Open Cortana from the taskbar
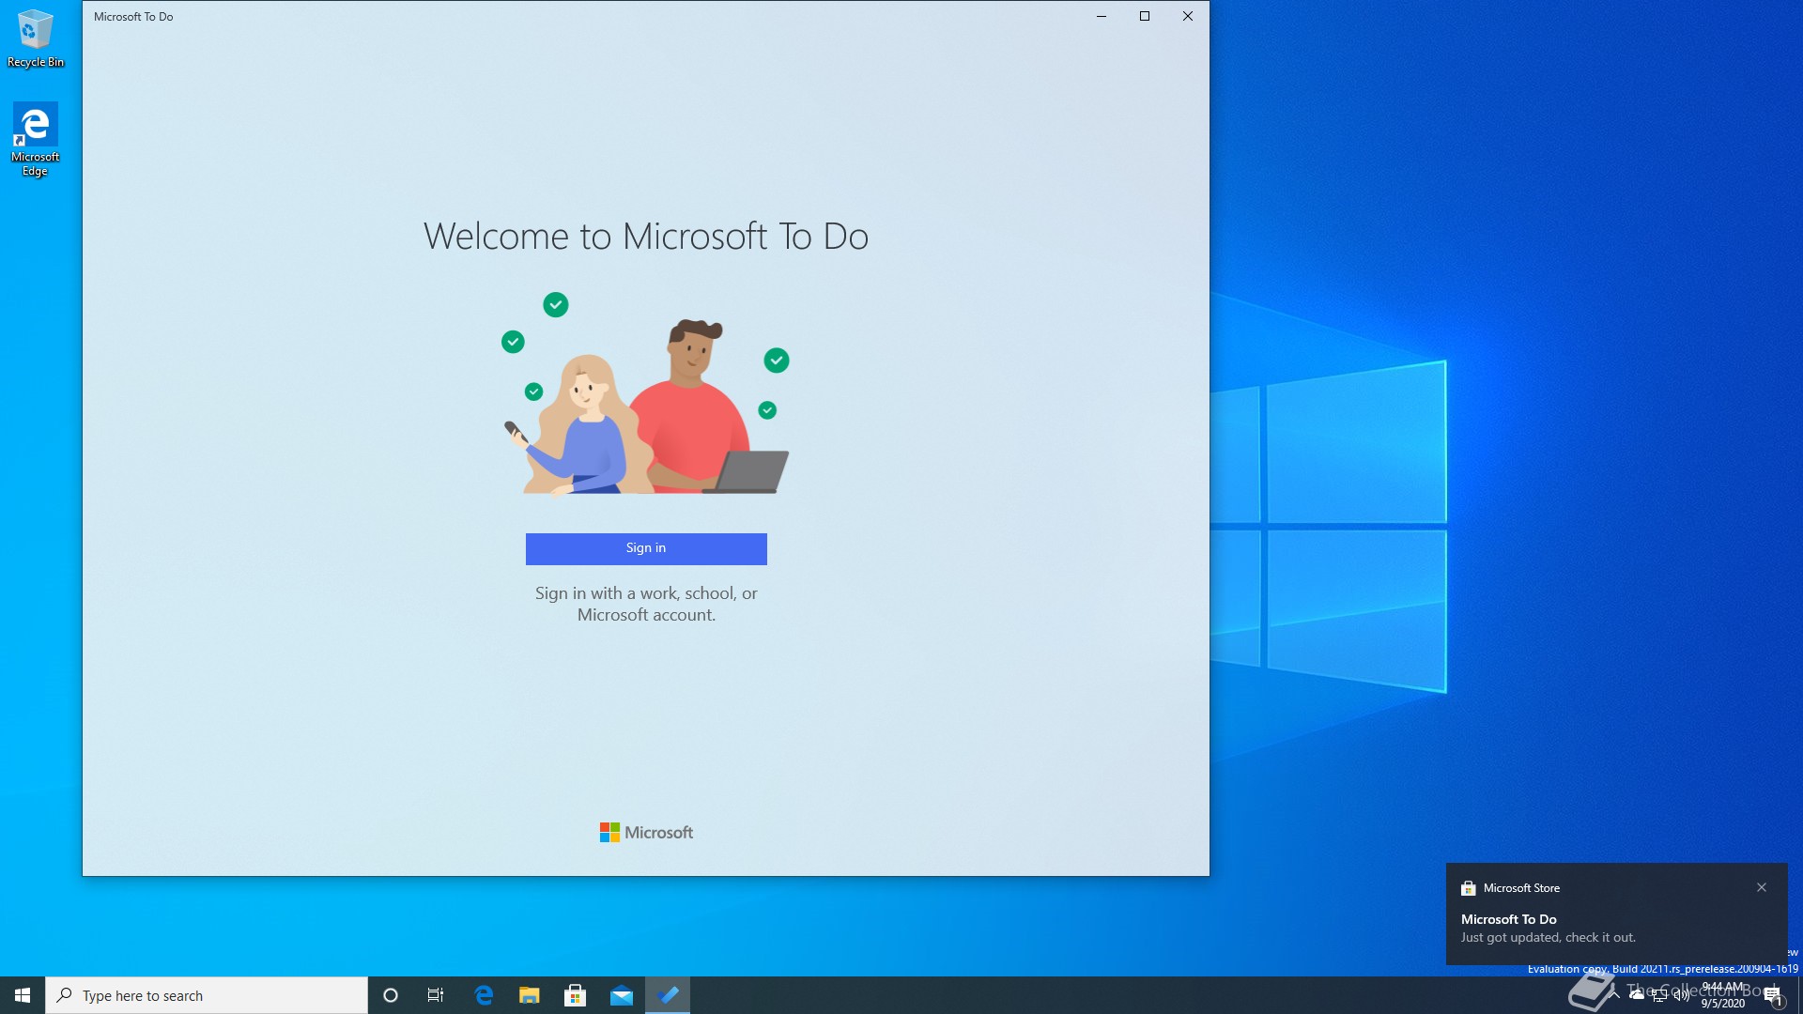1803x1014 pixels. pyautogui.click(x=391, y=995)
